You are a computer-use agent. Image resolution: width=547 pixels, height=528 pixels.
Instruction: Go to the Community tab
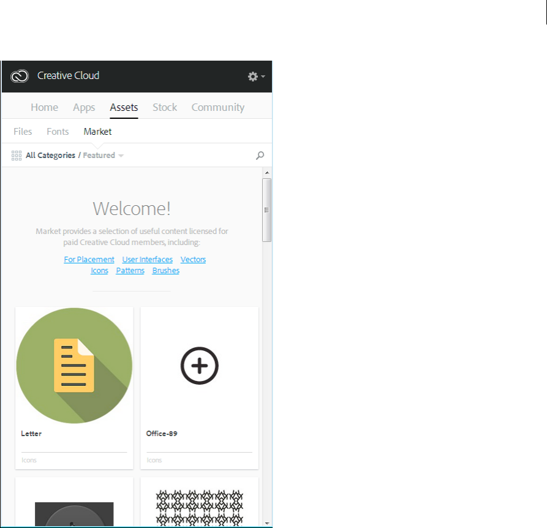[217, 107]
